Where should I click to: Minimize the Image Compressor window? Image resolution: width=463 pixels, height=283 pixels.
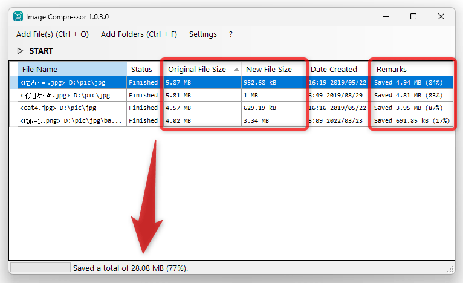point(386,16)
